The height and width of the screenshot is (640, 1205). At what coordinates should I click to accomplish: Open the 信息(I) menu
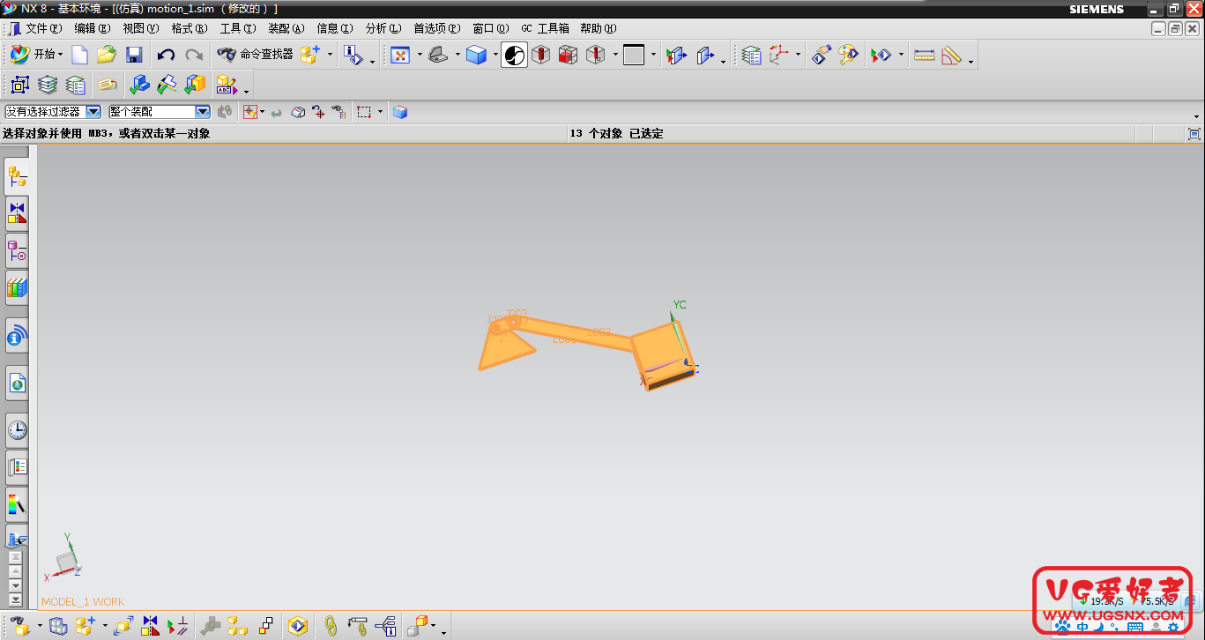point(335,28)
